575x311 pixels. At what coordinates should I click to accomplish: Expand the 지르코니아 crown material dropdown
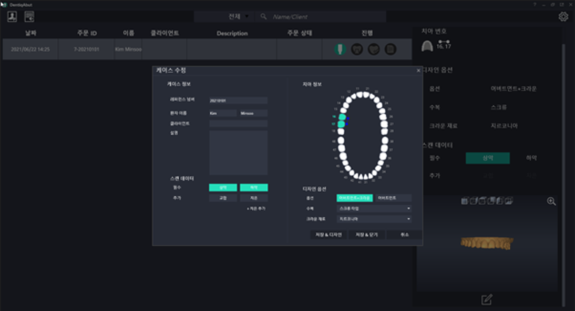click(374, 219)
